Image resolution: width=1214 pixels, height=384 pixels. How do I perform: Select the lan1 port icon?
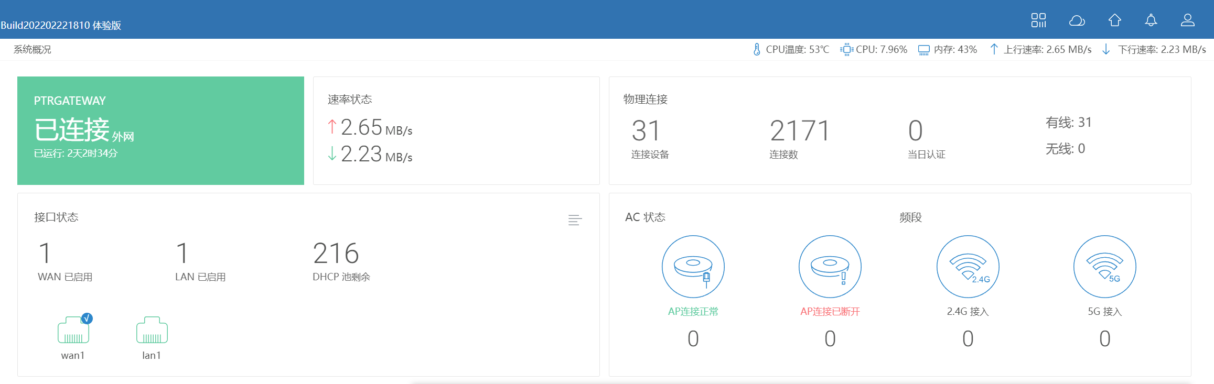(152, 330)
